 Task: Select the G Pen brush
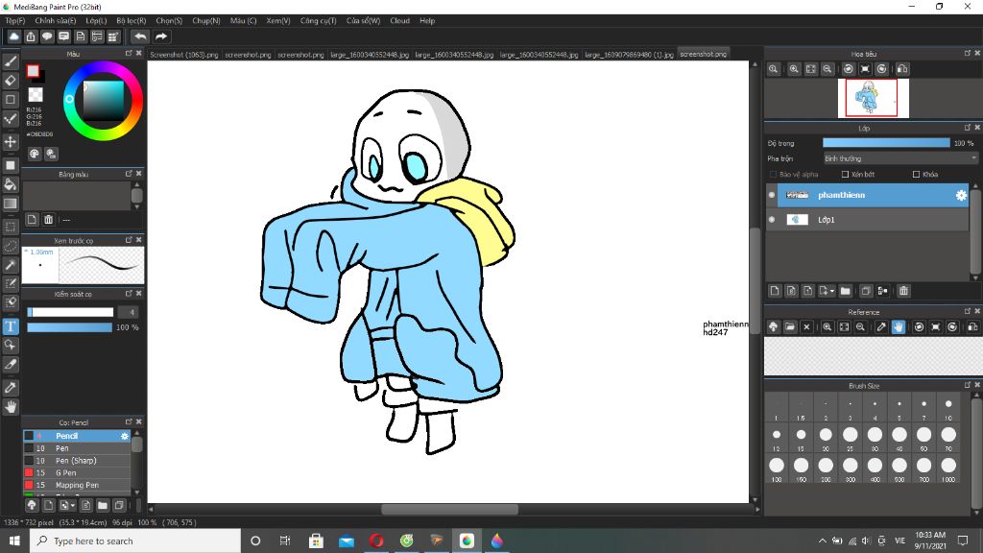[77, 472]
